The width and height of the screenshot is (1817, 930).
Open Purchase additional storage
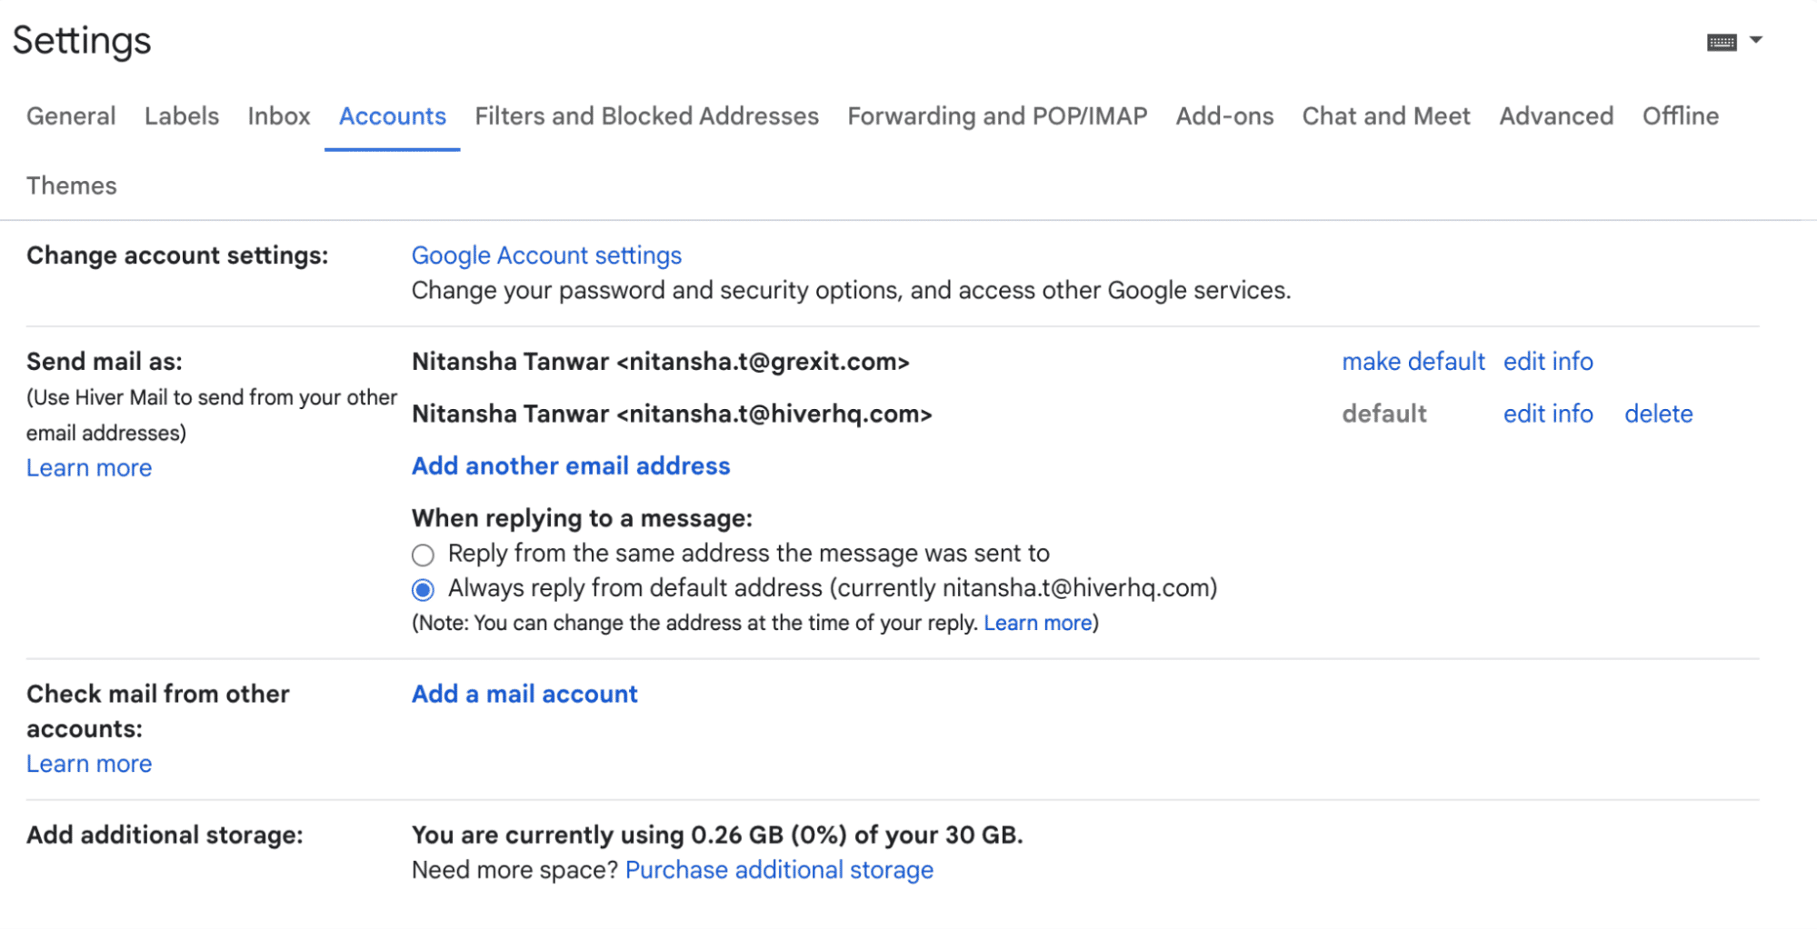(779, 870)
